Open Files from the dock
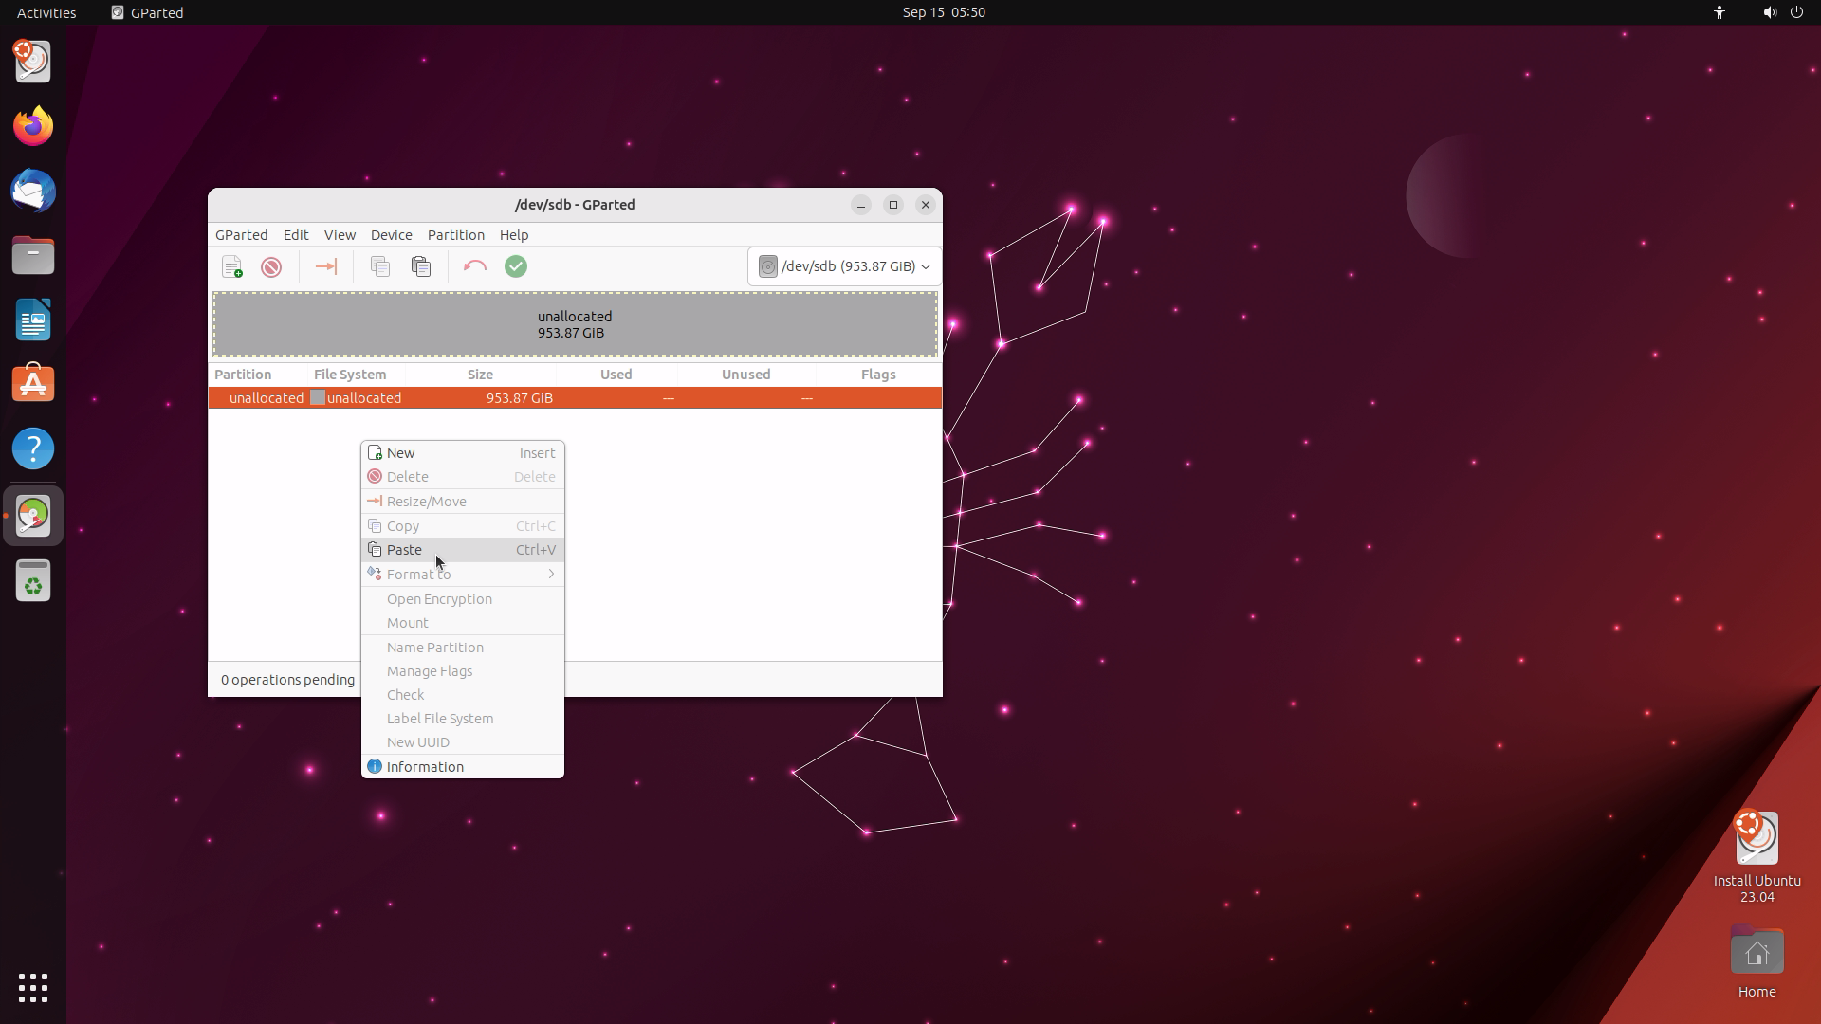 point(33,255)
